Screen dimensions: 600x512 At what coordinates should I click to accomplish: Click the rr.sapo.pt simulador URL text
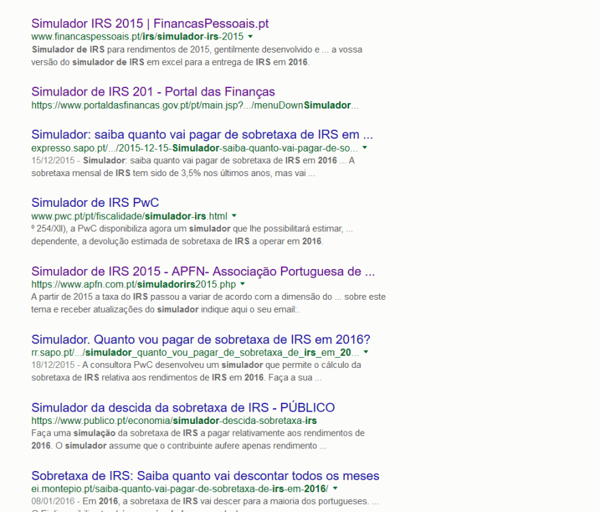tap(195, 352)
